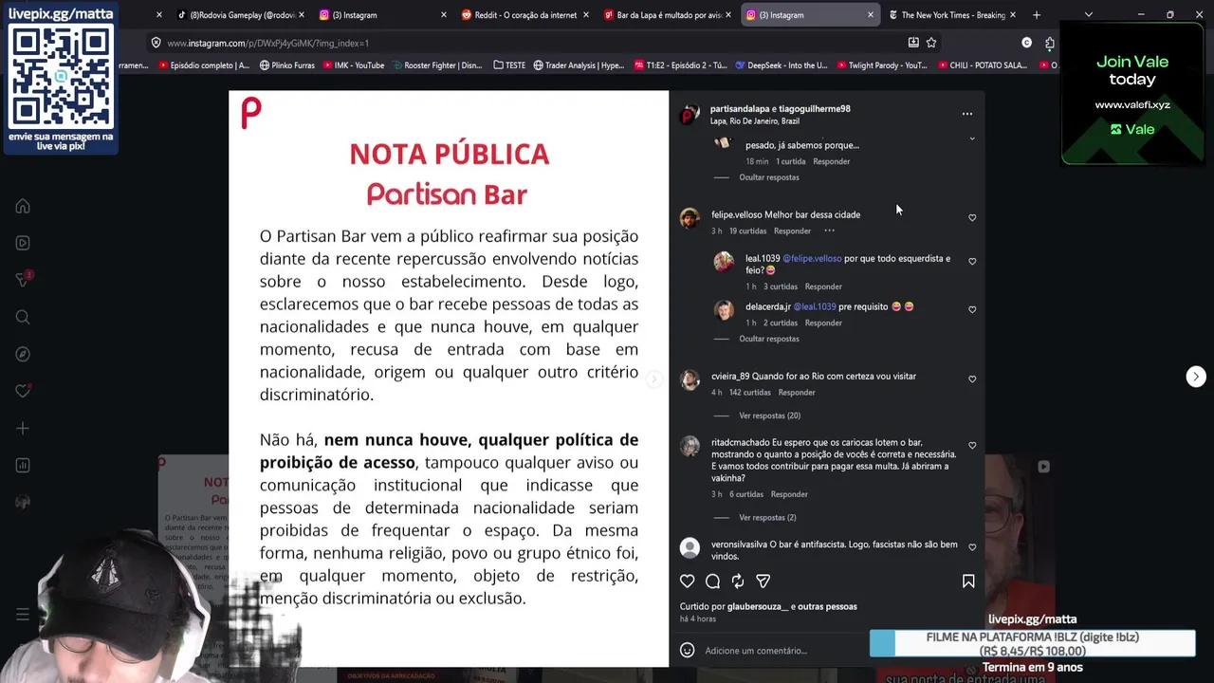Open Reels from the Instagram sidebar

click(23, 243)
